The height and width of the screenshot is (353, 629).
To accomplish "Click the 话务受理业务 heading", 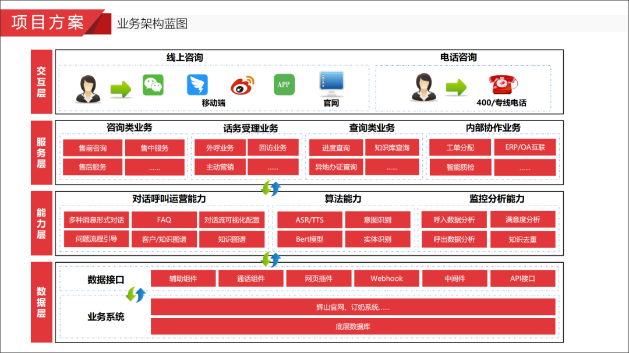I will pyautogui.click(x=250, y=128).
